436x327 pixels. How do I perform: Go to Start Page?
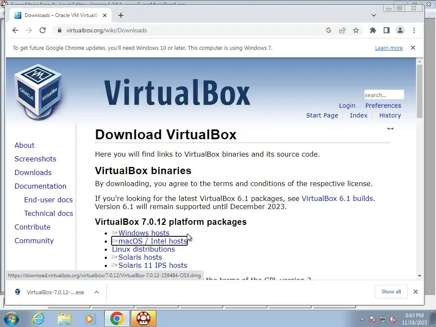pos(322,115)
